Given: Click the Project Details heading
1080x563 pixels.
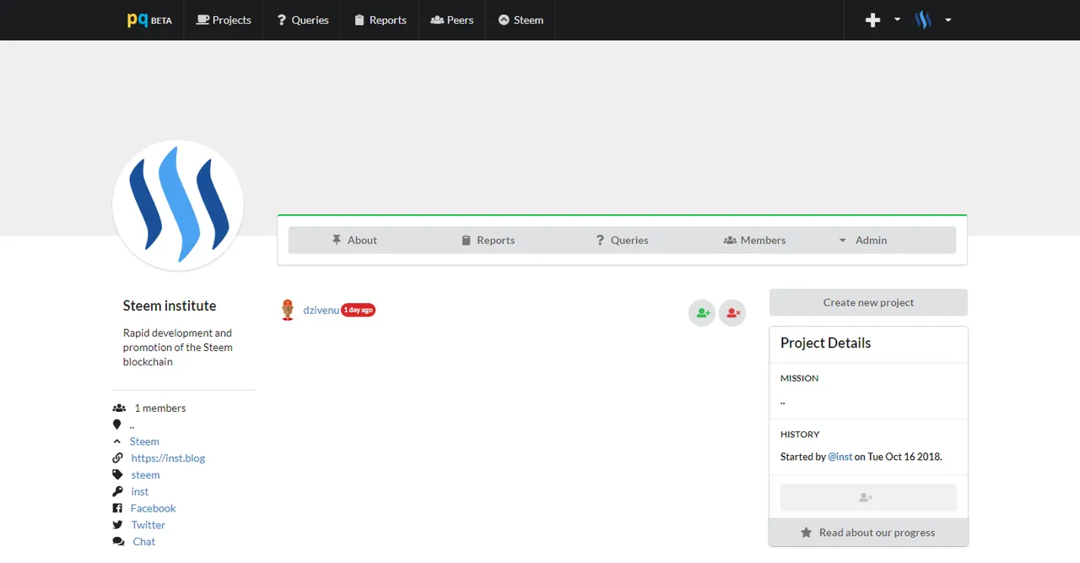Looking at the screenshot, I should coord(825,343).
